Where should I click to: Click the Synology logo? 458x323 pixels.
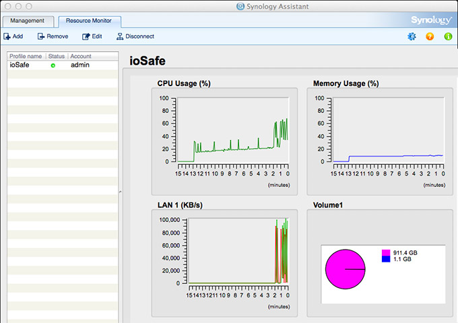[x=431, y=20]
